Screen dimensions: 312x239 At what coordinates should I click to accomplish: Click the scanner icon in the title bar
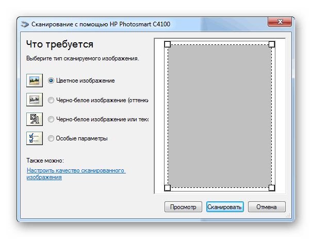pyautogui.click(x=25, y=24)
